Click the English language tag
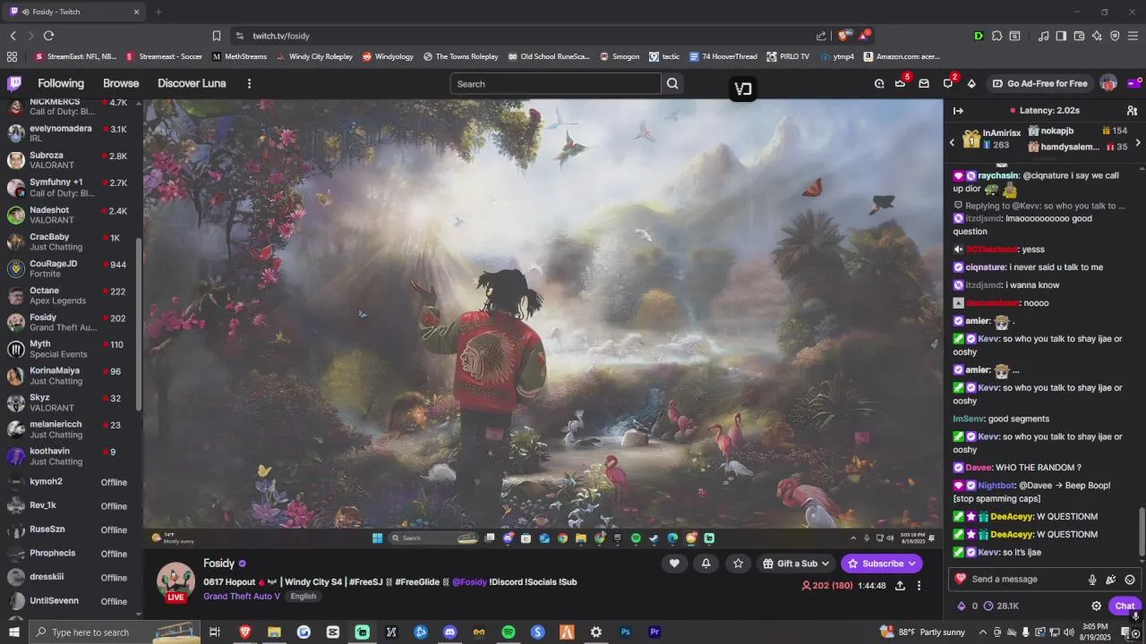1146x644 pixels. [x=303, y=597]
